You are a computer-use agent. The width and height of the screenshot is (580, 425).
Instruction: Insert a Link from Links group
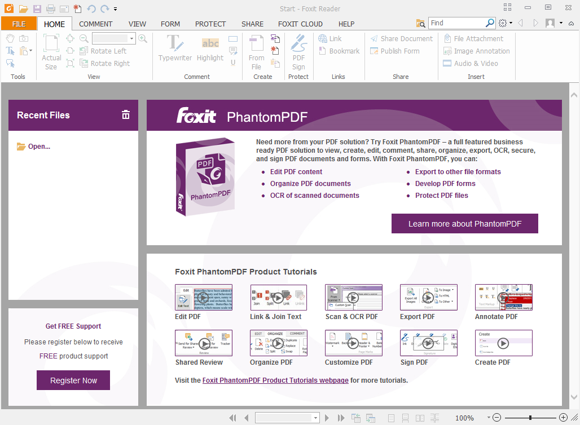coord(330,38)
